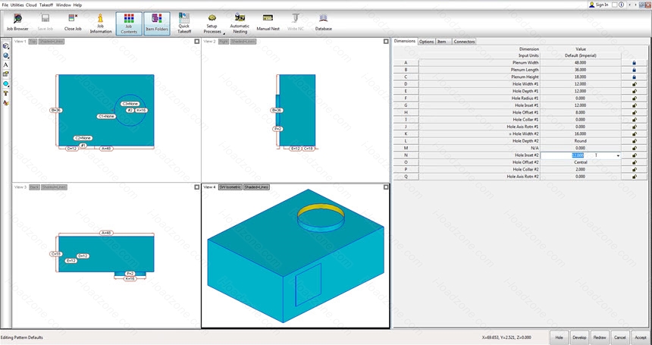Click the info circle icon near Sign In
652x345 pixels.
pos(621,5)
